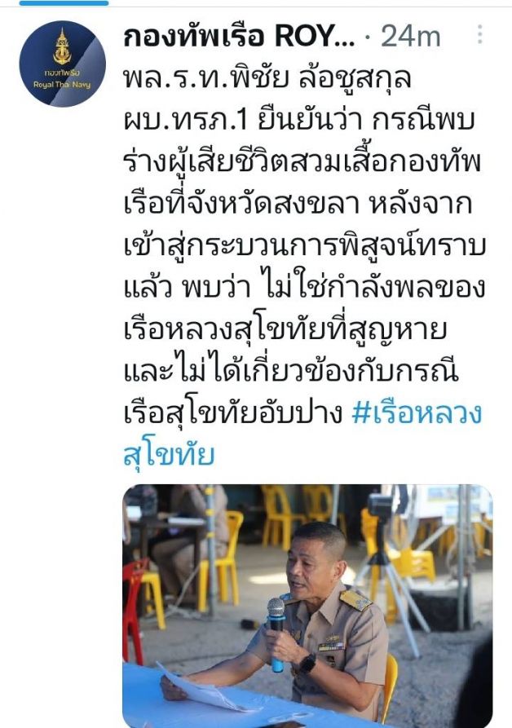Click the blue loading bar at the top

64,2
